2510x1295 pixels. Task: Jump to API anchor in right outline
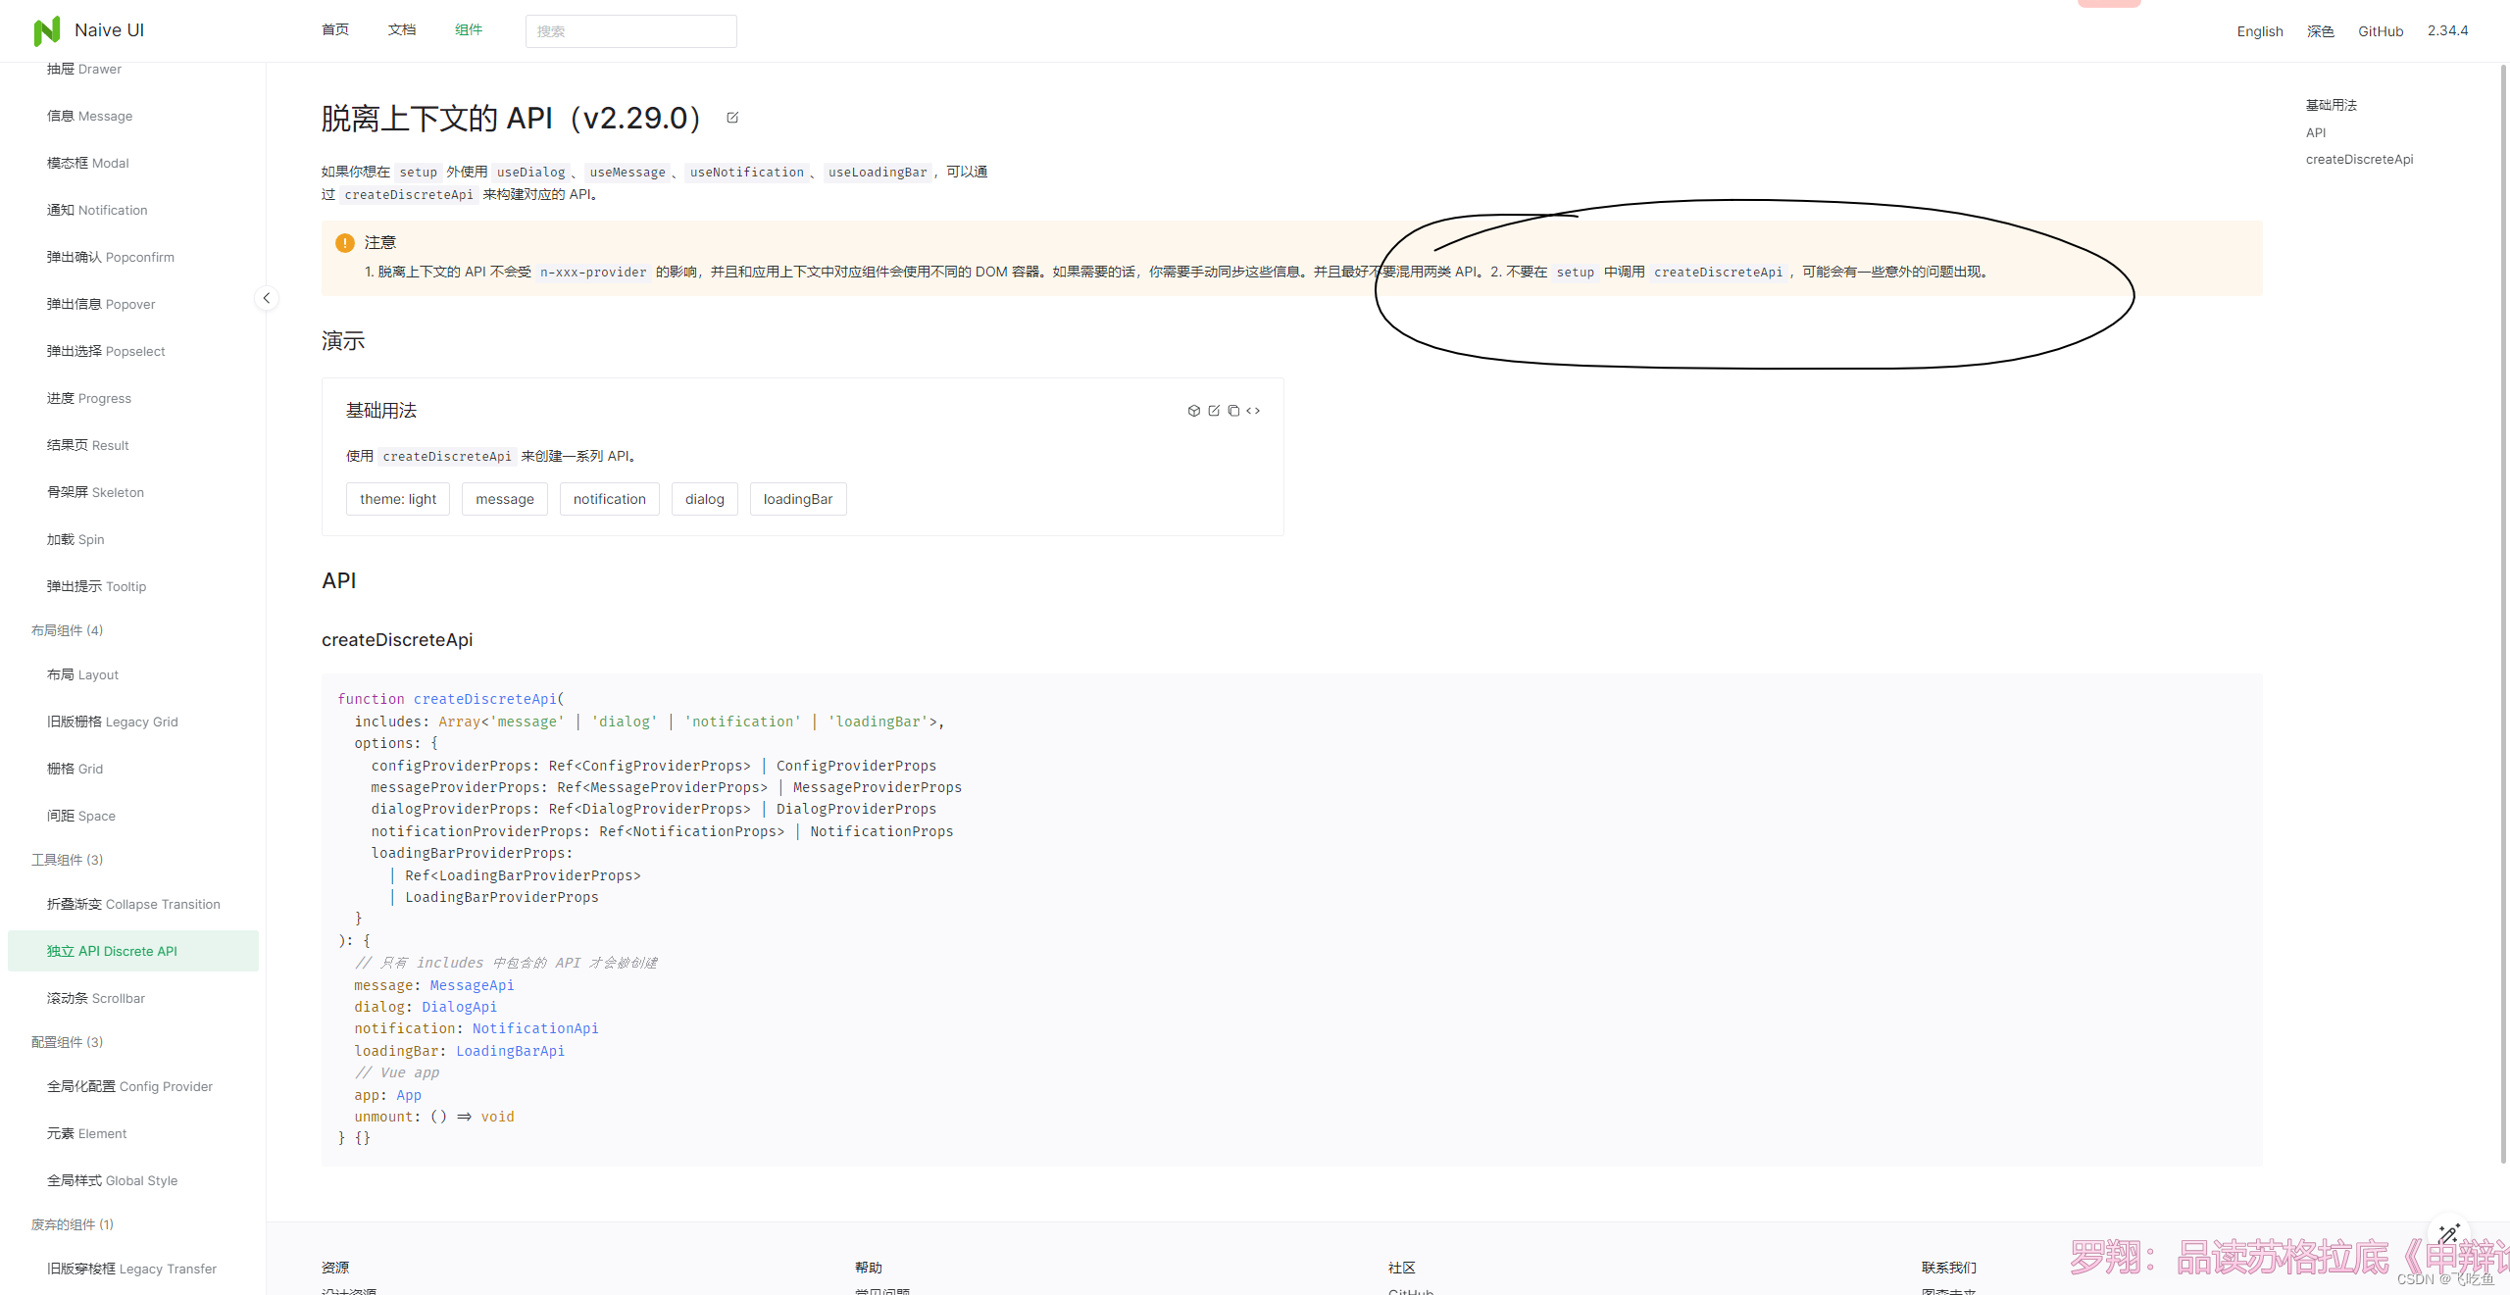2316,132
